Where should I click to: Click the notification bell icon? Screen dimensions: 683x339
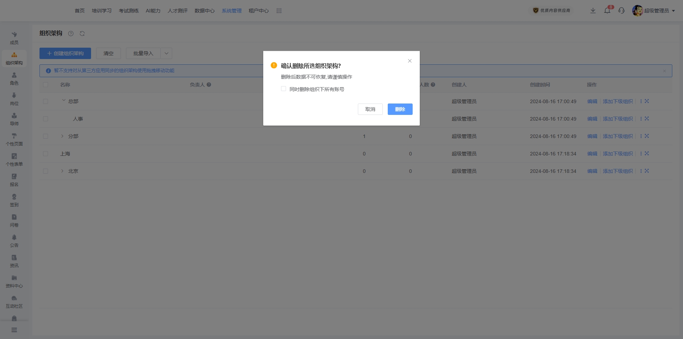click(607, 11)
